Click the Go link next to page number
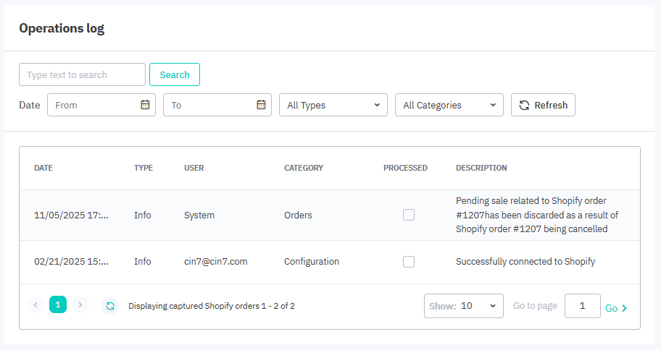Viewport: 661px width, 350px height. 616,308
